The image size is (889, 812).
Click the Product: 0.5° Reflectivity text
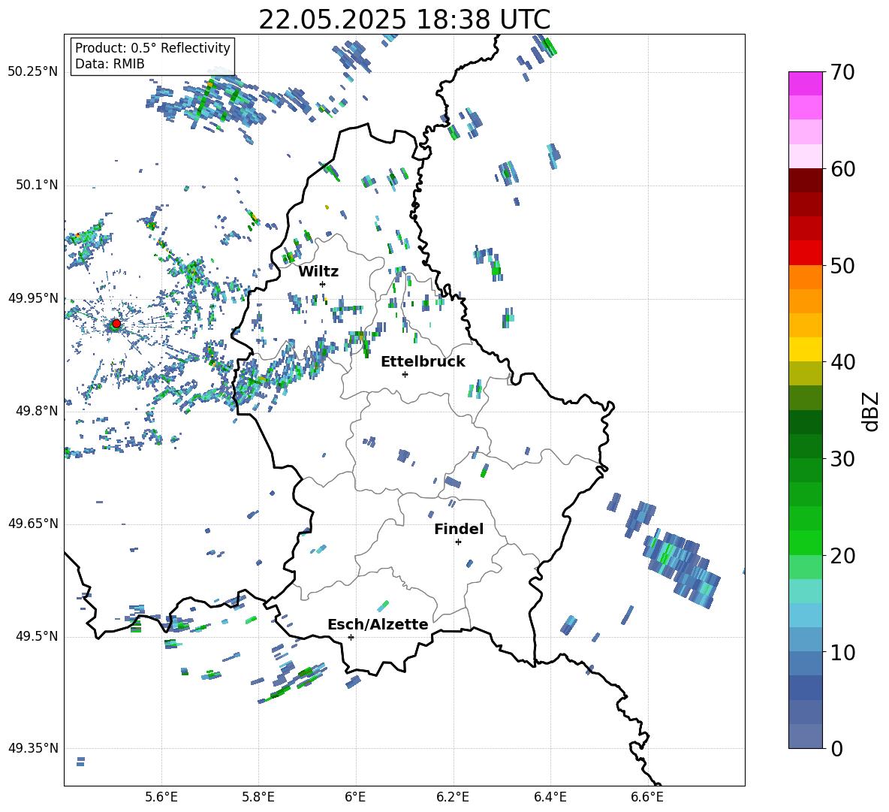[152, 48]
